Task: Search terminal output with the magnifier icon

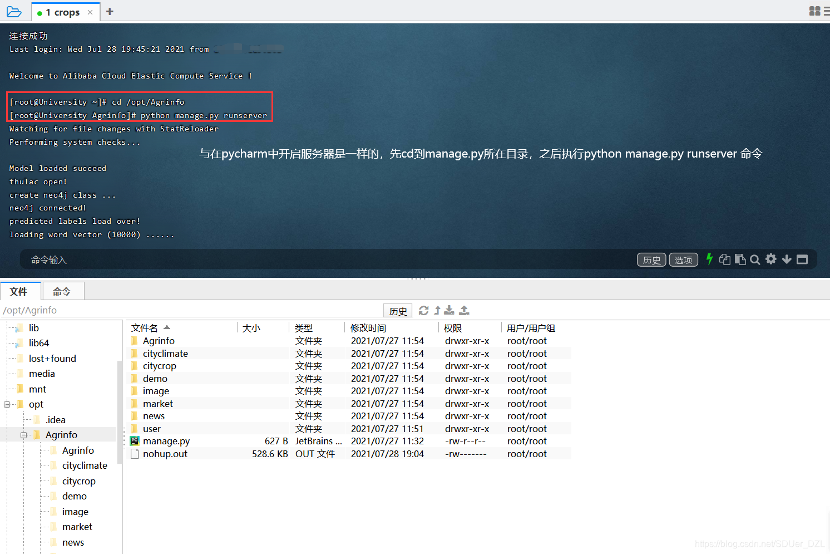Action: click(755, 259)
